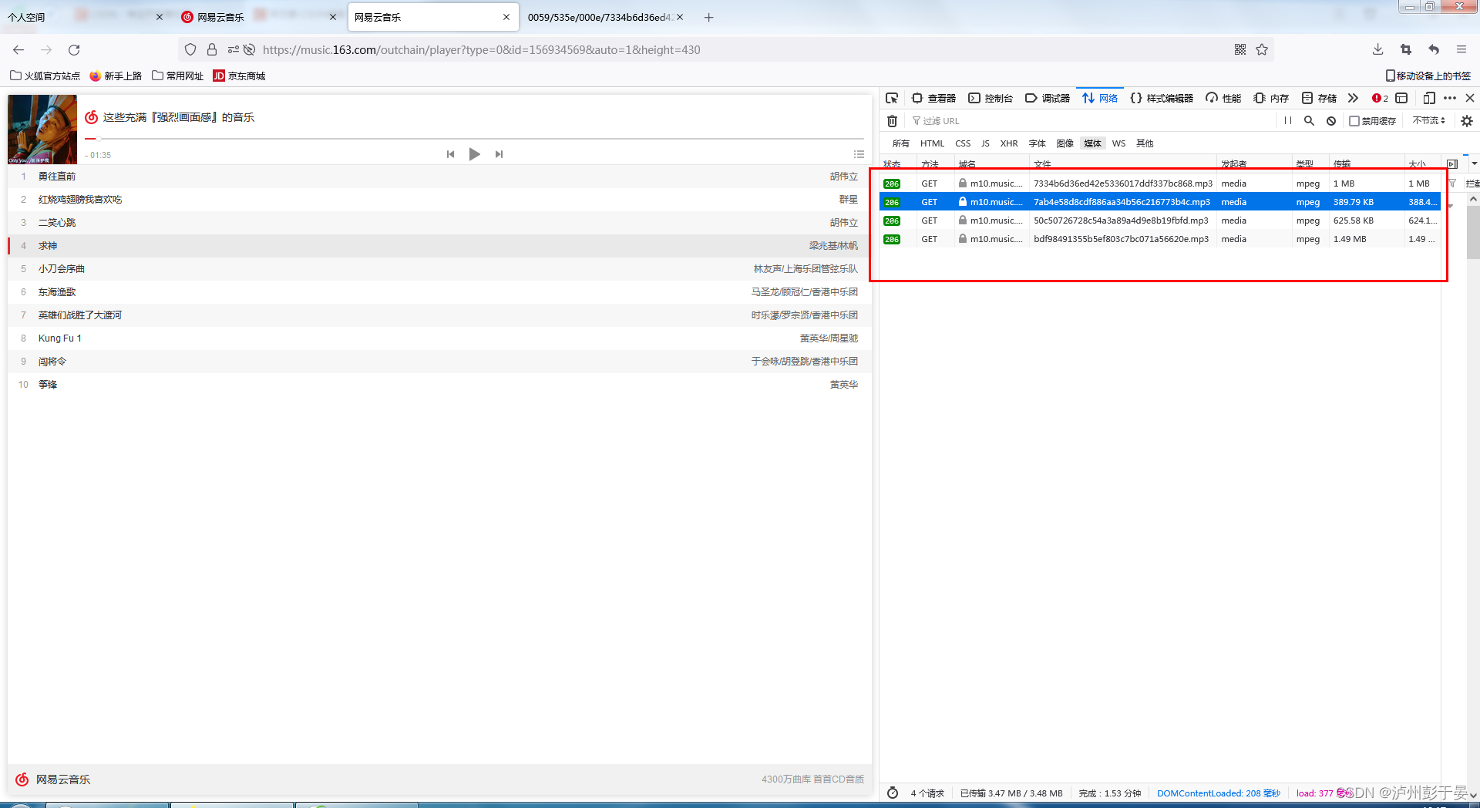Reload the page
The width and height of the screenshot is (1480, 808).
pyautogui.click(x=74, y=50)
